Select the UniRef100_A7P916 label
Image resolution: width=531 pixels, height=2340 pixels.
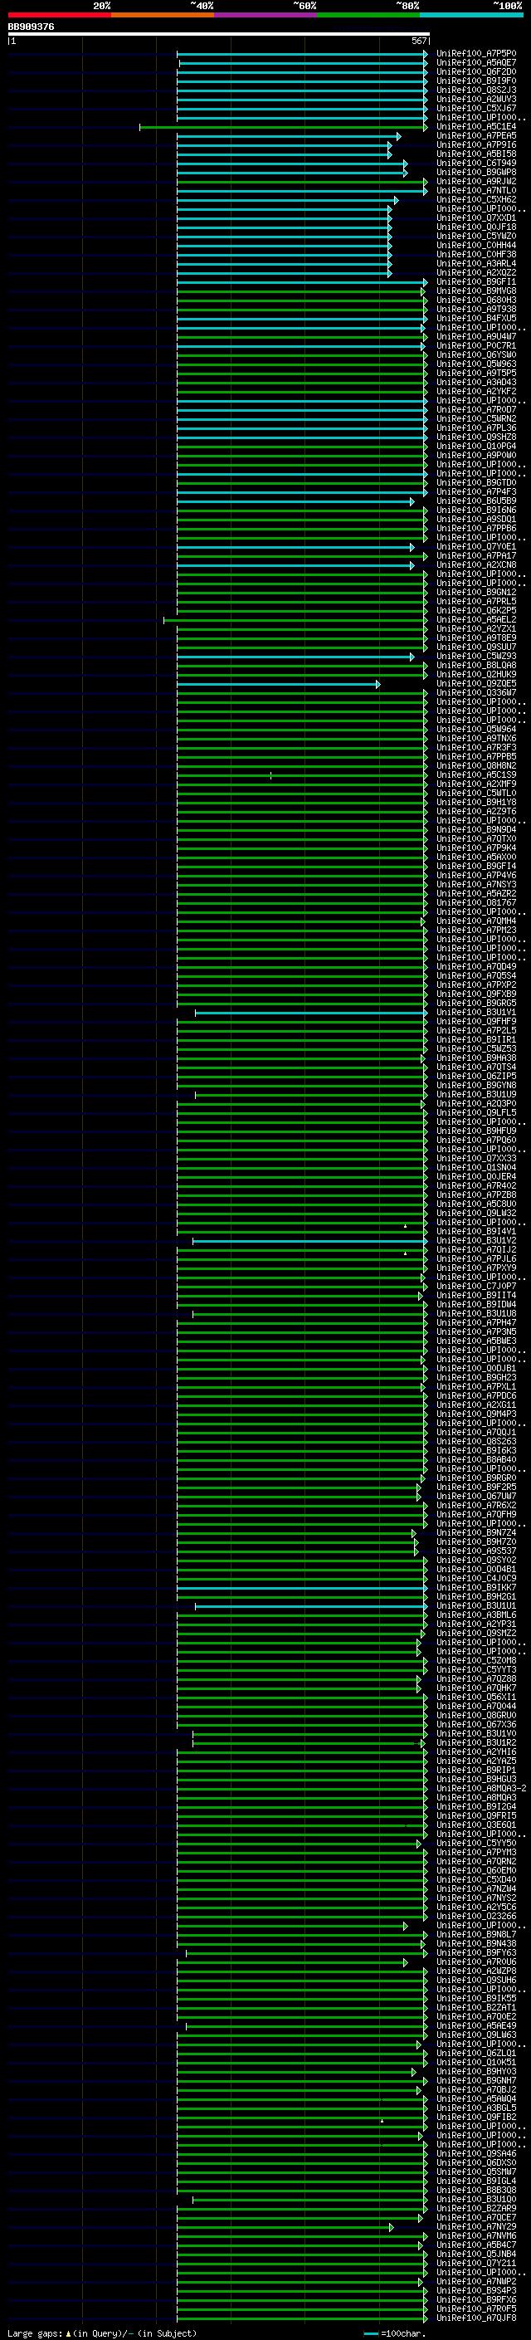point(475,145)
